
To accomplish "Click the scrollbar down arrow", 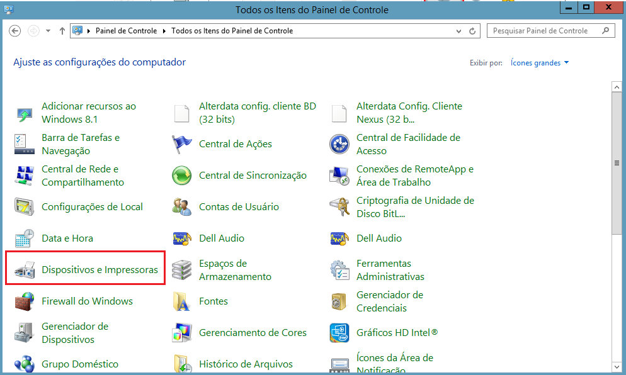I will coord(617,366).
